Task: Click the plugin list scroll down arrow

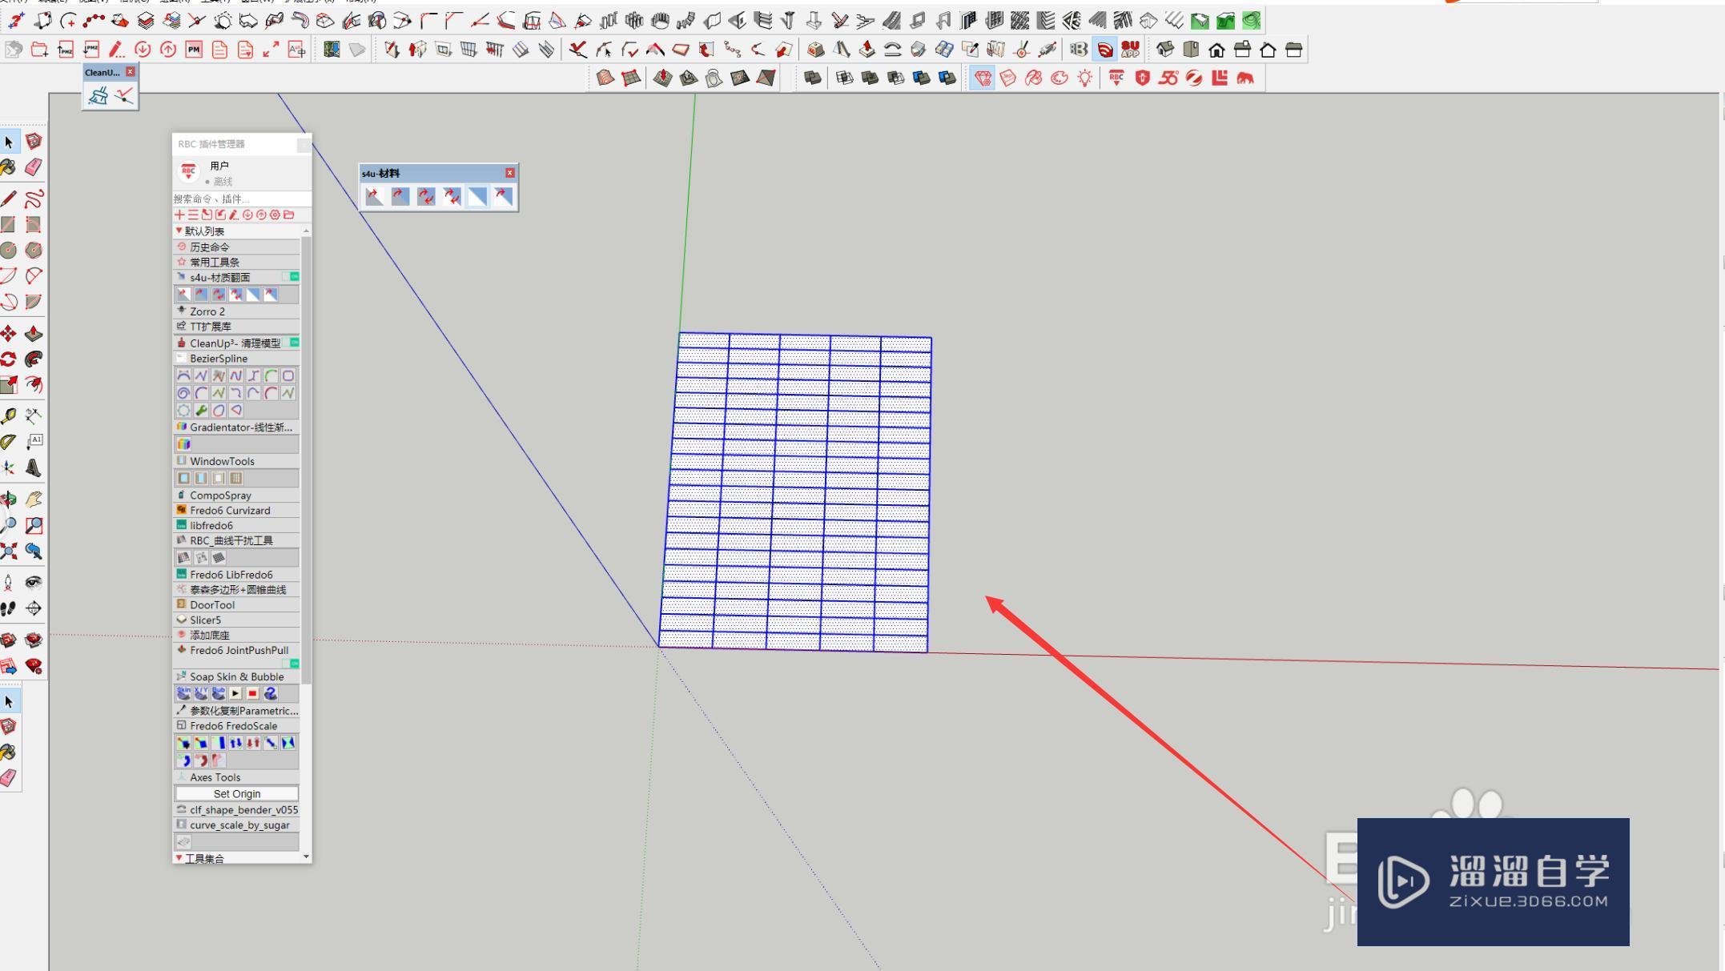Action: (x=306, y=857)
